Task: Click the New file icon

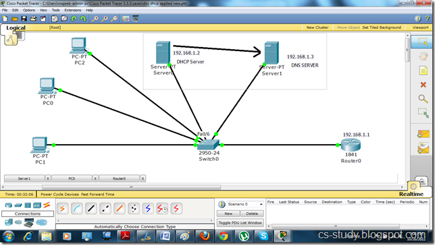Action: [5, 19]
